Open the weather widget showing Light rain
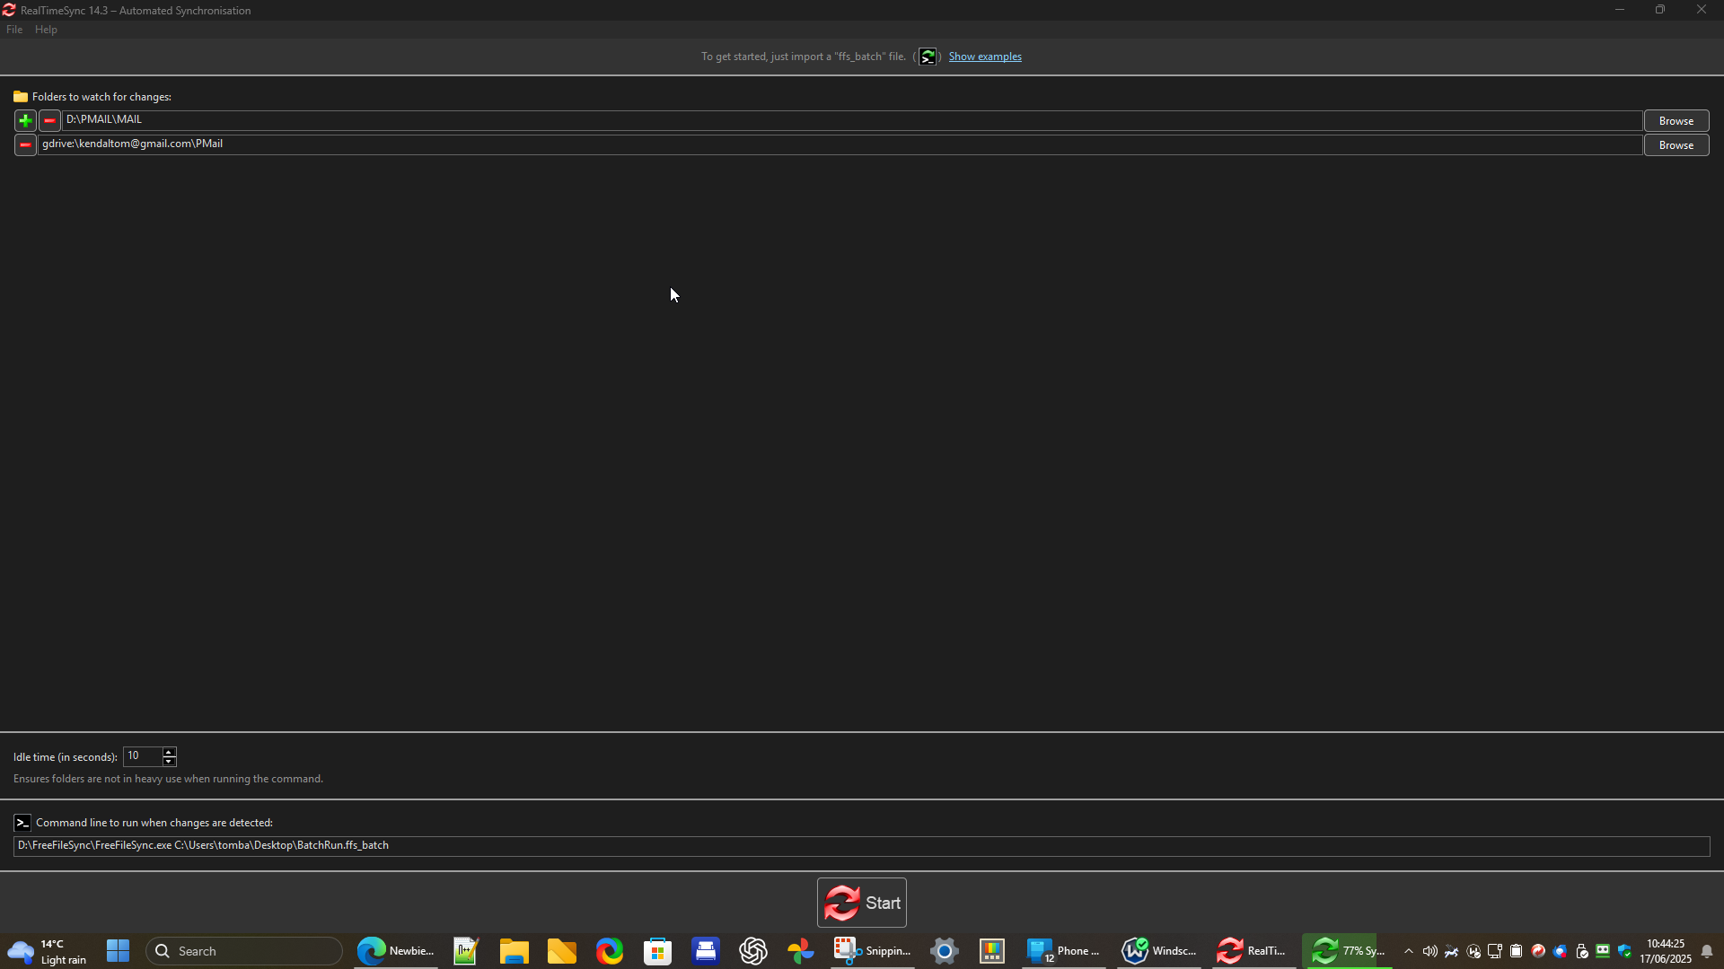This screenshot has width=1724, height=969. click(48, 951)
